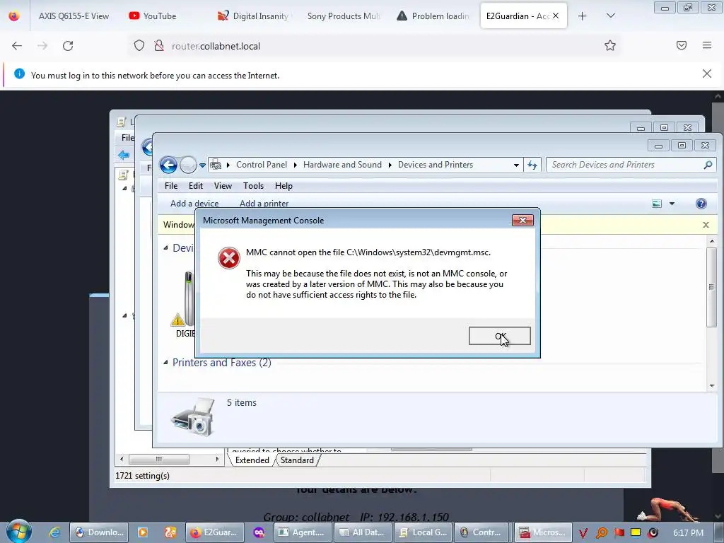This screenshot has height=543, width=724.
Task: Click the Printers and Faxes (2) heading
Action: pyautogui.click(x=221, y=363)
